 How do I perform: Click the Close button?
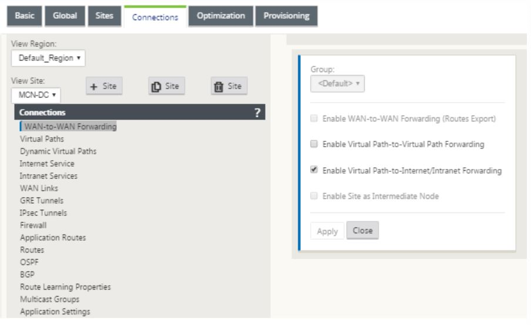(x=362, y=231)
